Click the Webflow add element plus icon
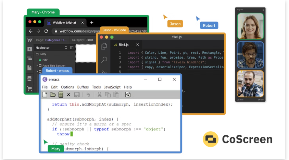The width and height of the screenshot is (289, 160). tap(30, 49)
